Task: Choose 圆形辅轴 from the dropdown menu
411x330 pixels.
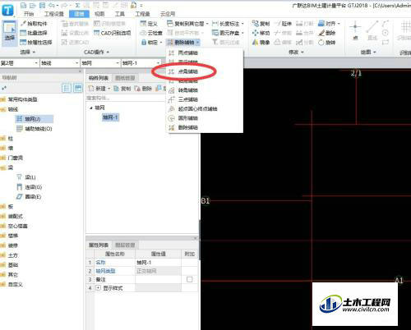Action: tap(187, 118)
